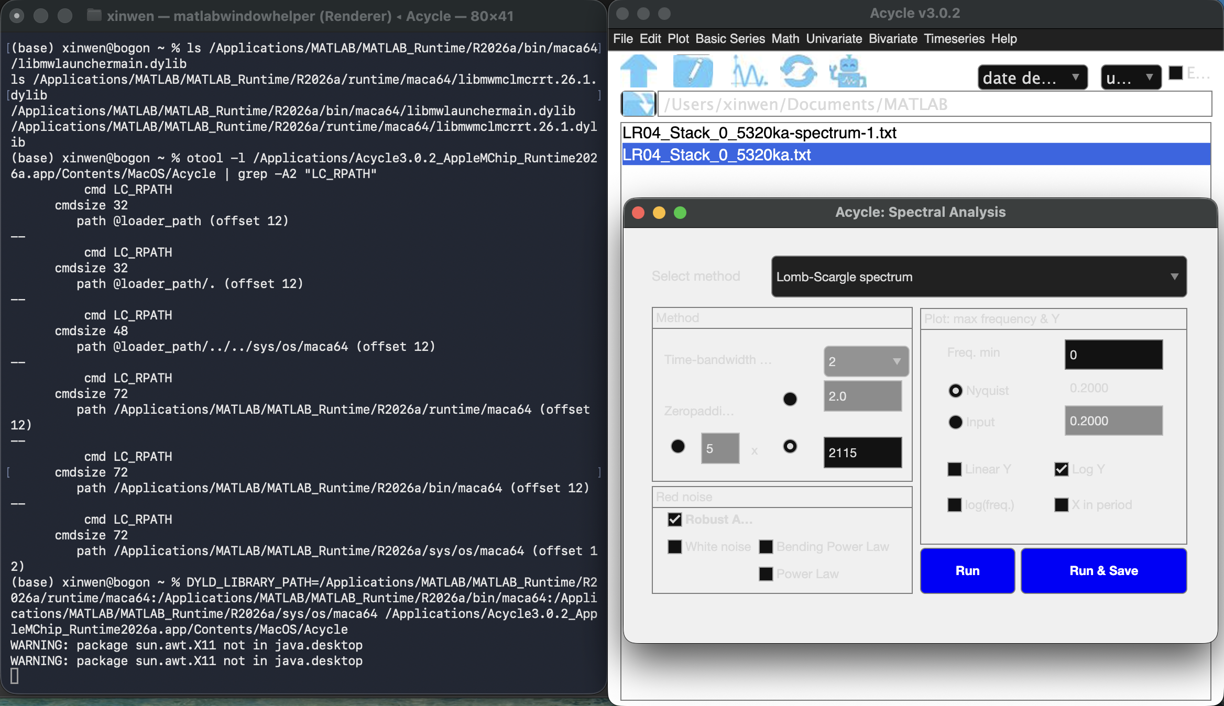Check the Linear Y checkbox

[955, 469]
